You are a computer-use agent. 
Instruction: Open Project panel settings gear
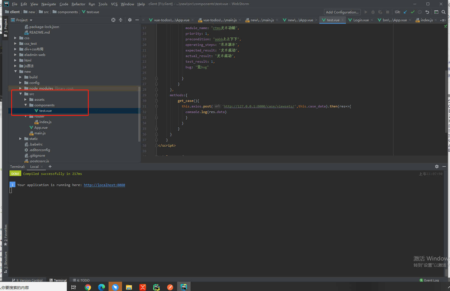130,20
